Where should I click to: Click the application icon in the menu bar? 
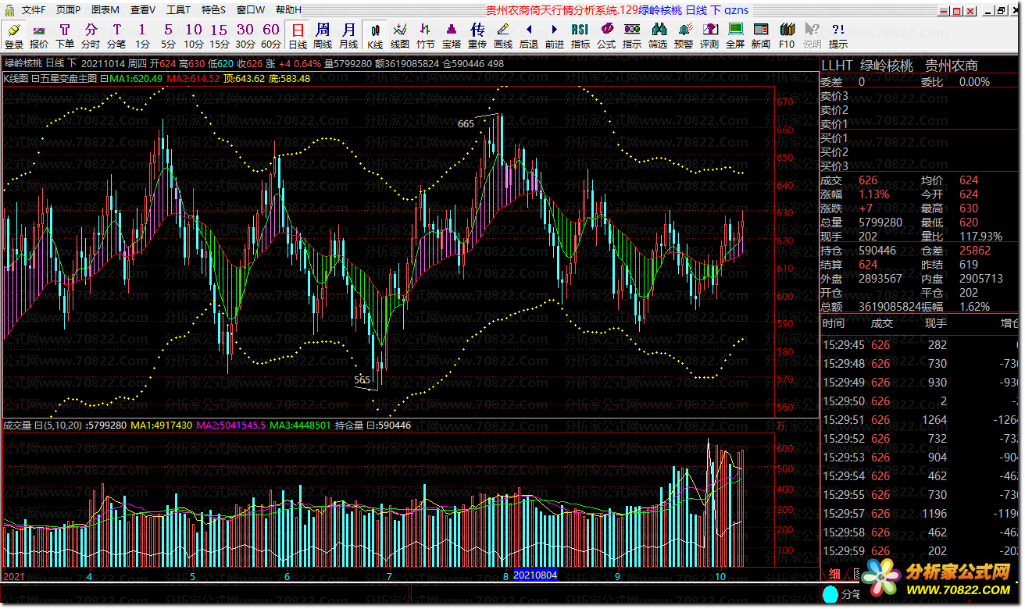[x=9, y=10]
